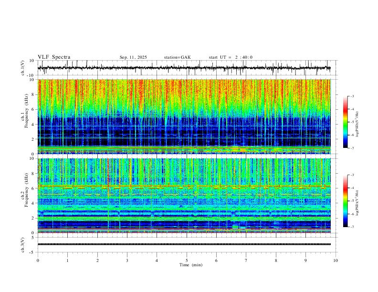Click the "-3" tick on ch.1 colorbar
This screenshot has height=292, width=378.
click(x=352, y=96)
